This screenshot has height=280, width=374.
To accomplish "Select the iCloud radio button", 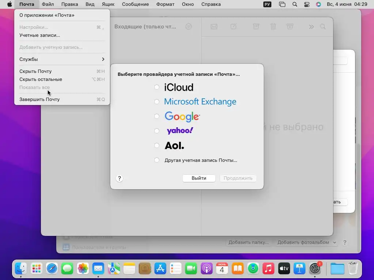I will pyautogui.click(x=156, y=87).
